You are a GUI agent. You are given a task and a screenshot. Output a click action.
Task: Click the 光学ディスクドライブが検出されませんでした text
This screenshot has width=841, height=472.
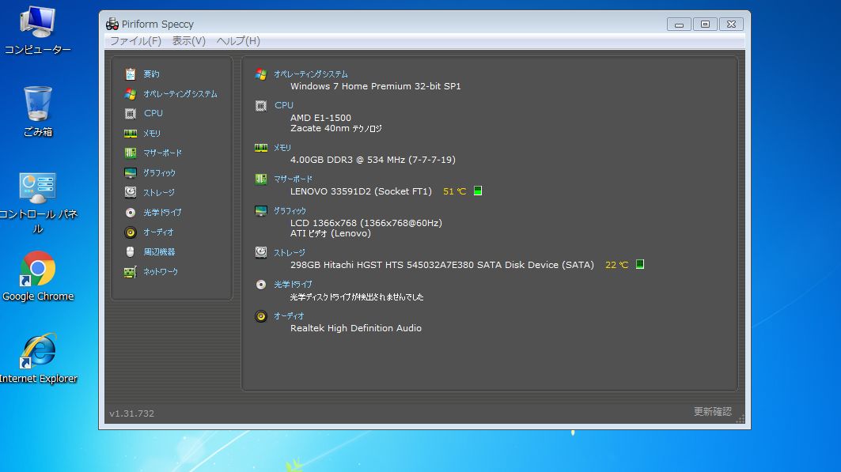coord(357,296)
